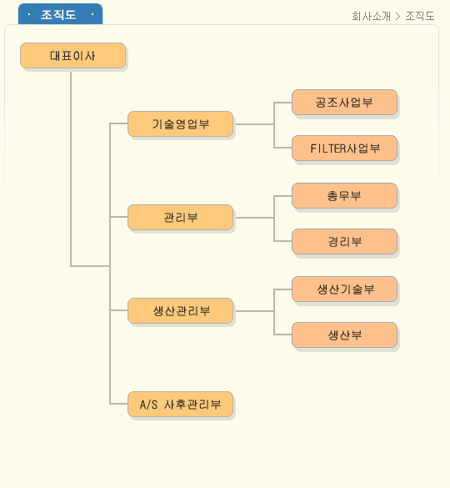Pick the 생산기술부 box
The height and width of the screenshot is (488, 450).
click(x=344, y=289)
